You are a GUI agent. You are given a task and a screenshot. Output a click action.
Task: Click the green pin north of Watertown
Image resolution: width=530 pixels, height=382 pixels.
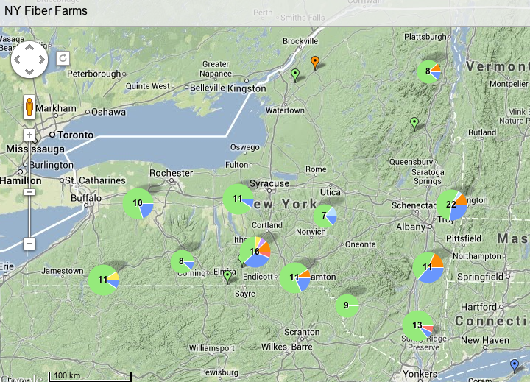pos(295,74)
